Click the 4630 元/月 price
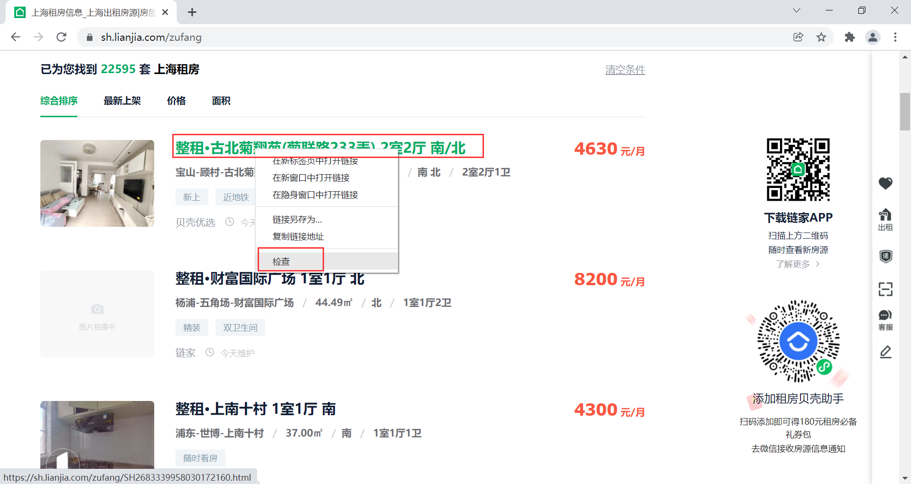This screenshot has width=911, height=484. pyautogui.click(x=609, y=149)
